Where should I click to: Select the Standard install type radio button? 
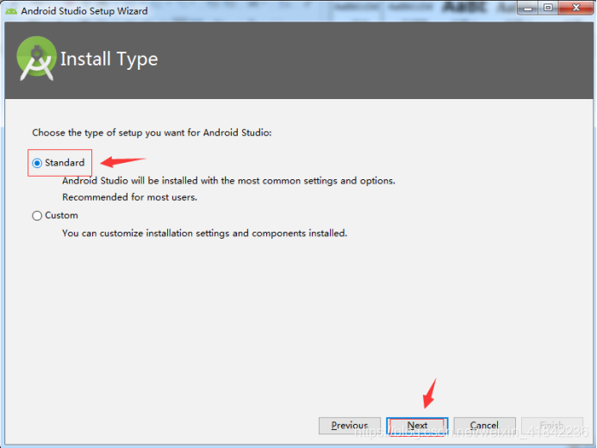[37, 163]
